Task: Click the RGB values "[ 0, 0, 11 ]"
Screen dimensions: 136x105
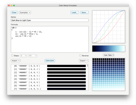Action: click(x=35, y=89)
